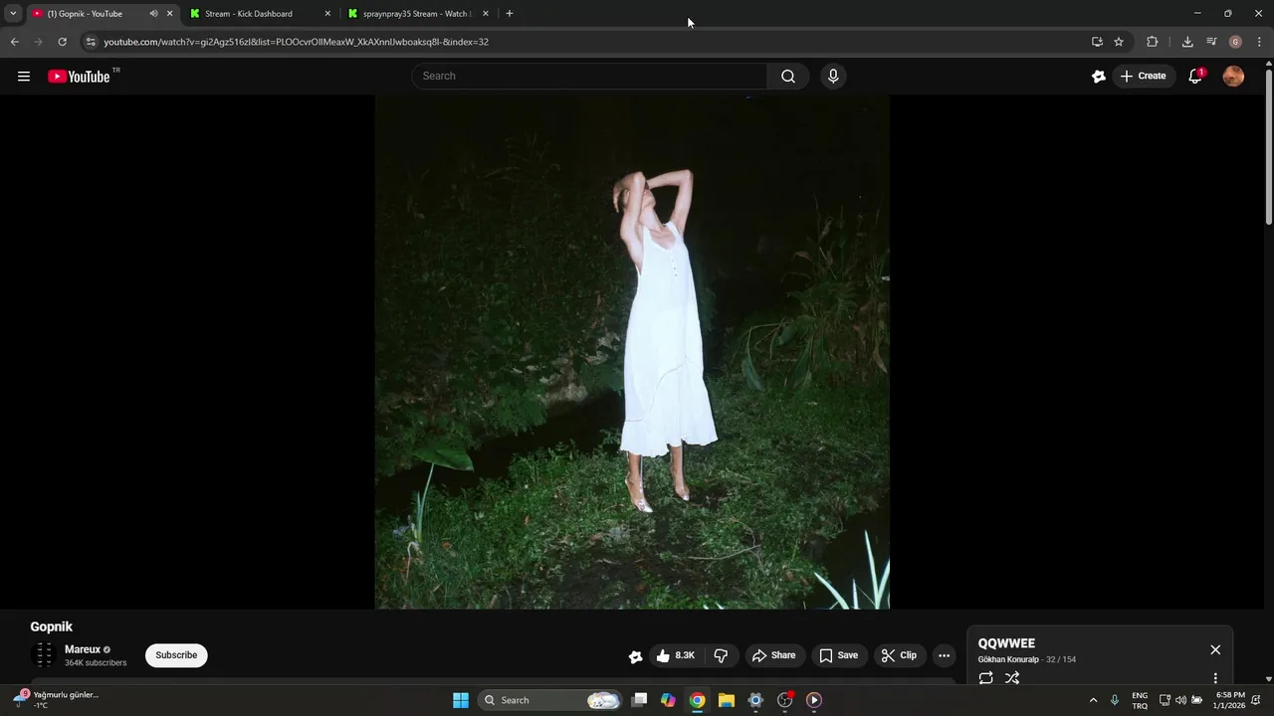
Task: Open Chrome media controls icon
Action: coord(1211,42)
